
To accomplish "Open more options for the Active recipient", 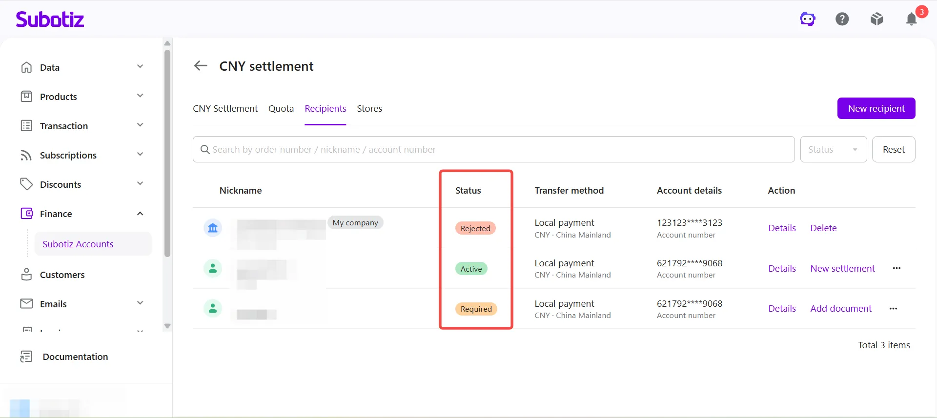I will (896, 268).
